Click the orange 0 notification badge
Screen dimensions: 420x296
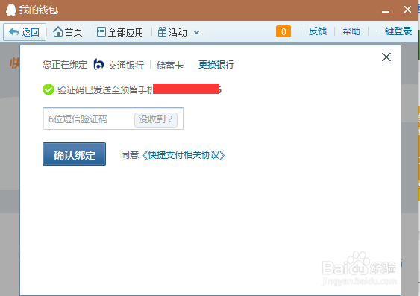[x=283, y=31]
